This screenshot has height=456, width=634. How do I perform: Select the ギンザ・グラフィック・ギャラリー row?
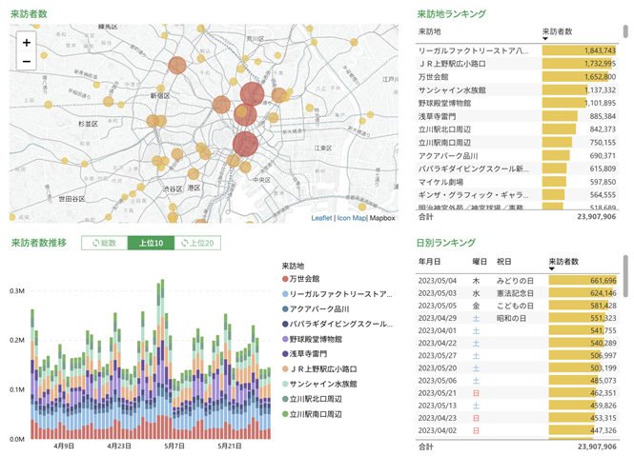[x=517, y=195]
